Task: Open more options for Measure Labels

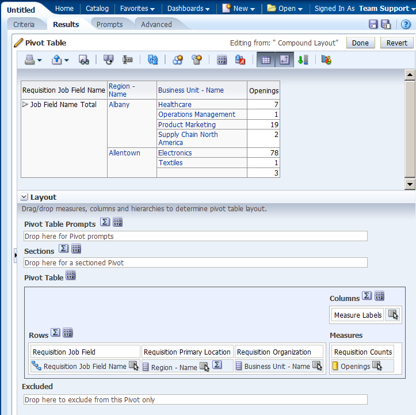Action: coord(393,315)
